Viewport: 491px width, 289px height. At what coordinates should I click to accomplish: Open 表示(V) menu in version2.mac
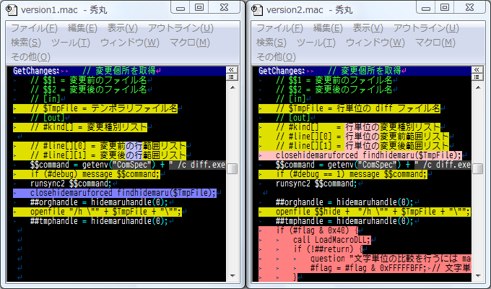coord(368,28)
